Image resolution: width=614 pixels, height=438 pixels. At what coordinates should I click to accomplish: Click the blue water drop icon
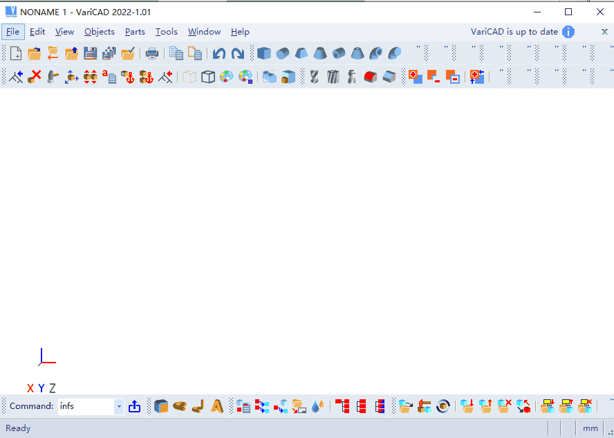317,406
